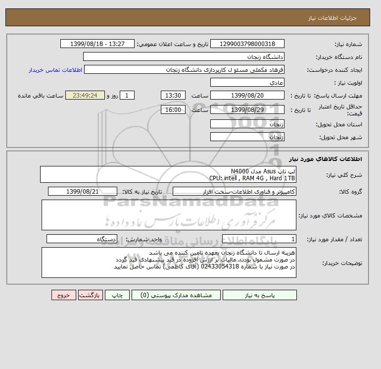Click the نام دستگاه خریدار label
This screenshot has height=369, width=381.
point(339,57)
